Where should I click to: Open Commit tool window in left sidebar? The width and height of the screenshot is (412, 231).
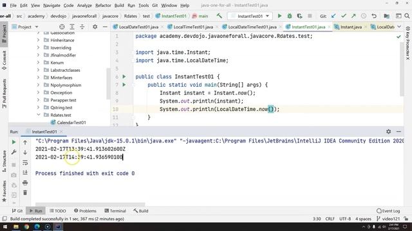pos(5,60)
